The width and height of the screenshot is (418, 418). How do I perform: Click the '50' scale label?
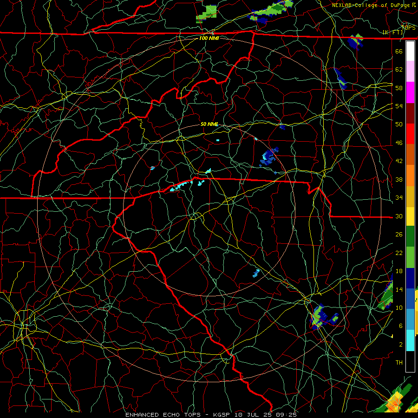point(399,124)
